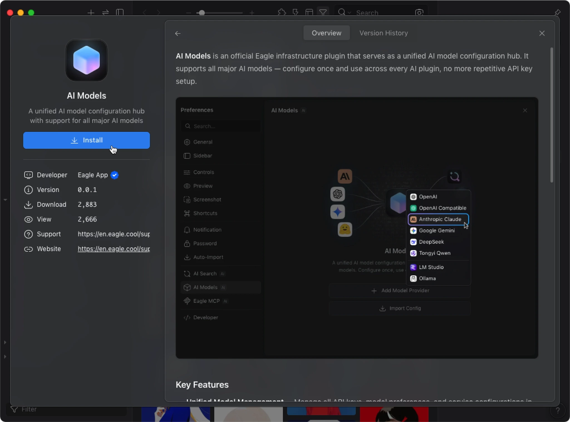This screenshot has height=422, width=570.
Task: Click the plugin preview screenshot image
Action: (357, 228)
